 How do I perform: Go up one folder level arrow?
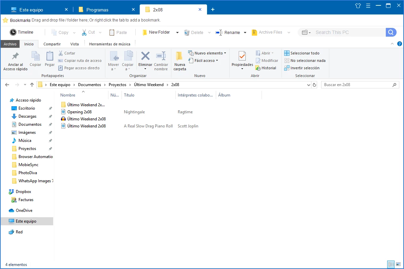[32, 85]
